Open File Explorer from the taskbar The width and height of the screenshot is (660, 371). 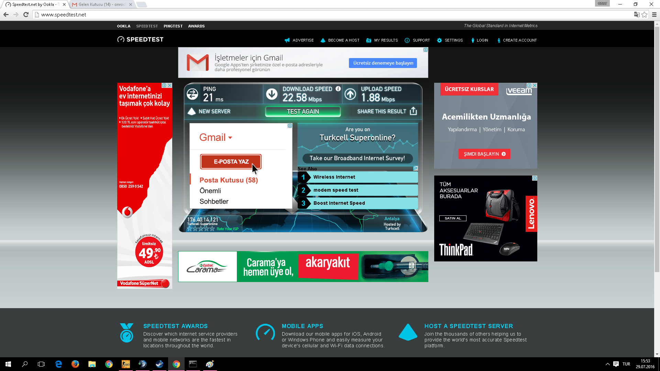coord(92,364)
